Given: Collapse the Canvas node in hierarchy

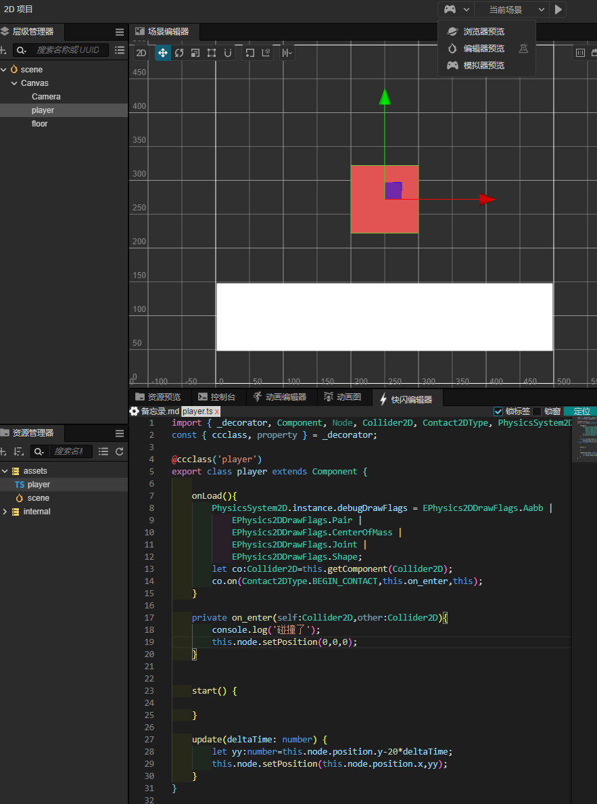Looking at the screenshot, I should (x=14, y=83).
